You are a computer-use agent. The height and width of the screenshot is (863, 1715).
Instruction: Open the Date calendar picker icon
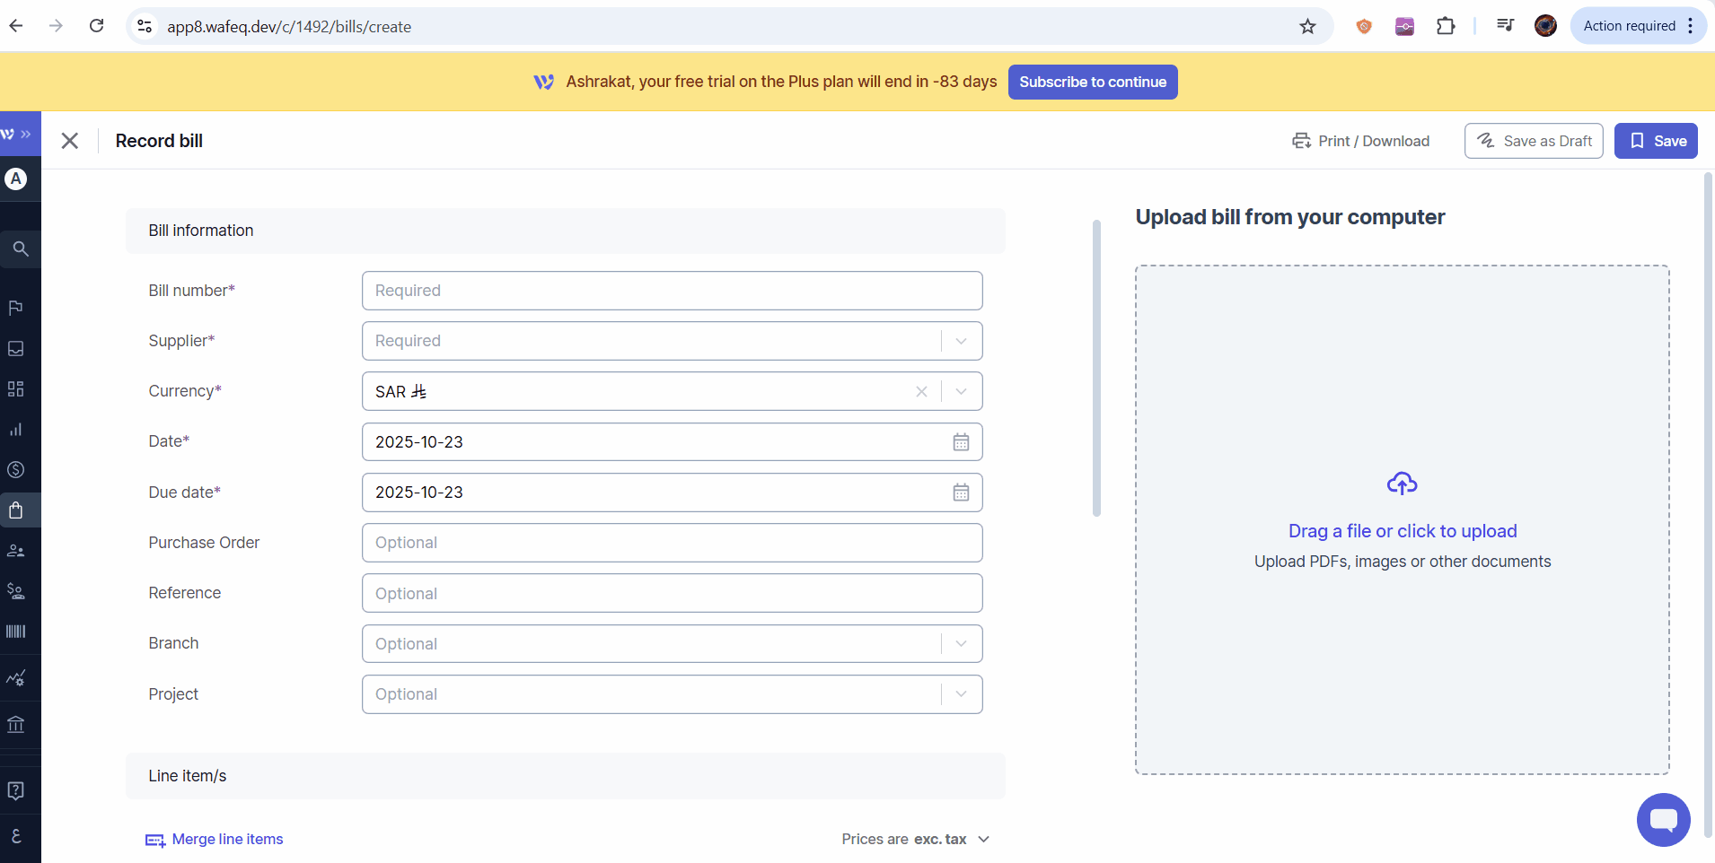pos(961,442)
